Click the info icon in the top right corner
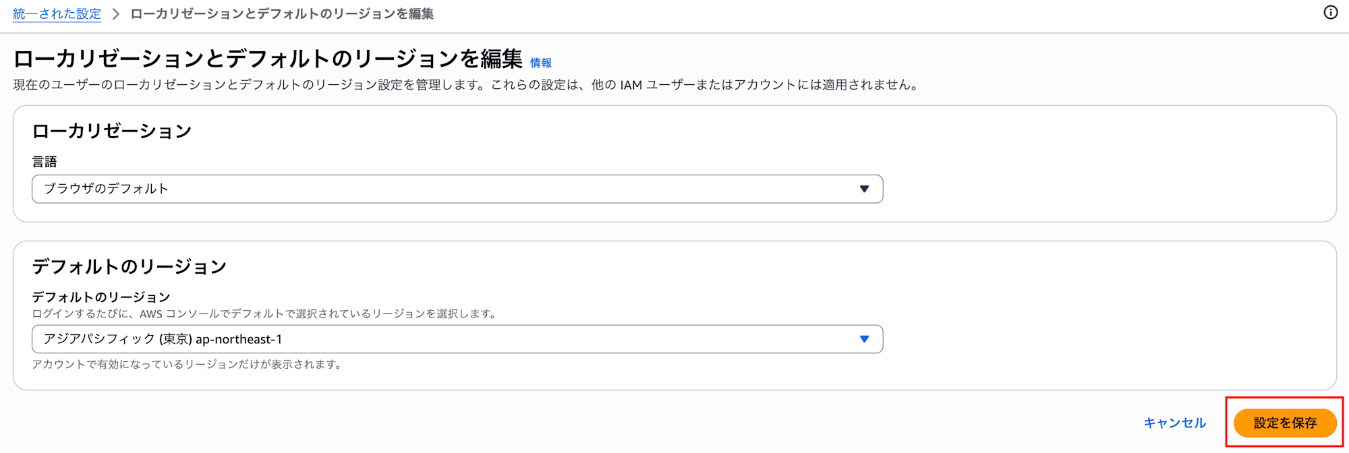1349x453 pixels. pos(1330,13)
